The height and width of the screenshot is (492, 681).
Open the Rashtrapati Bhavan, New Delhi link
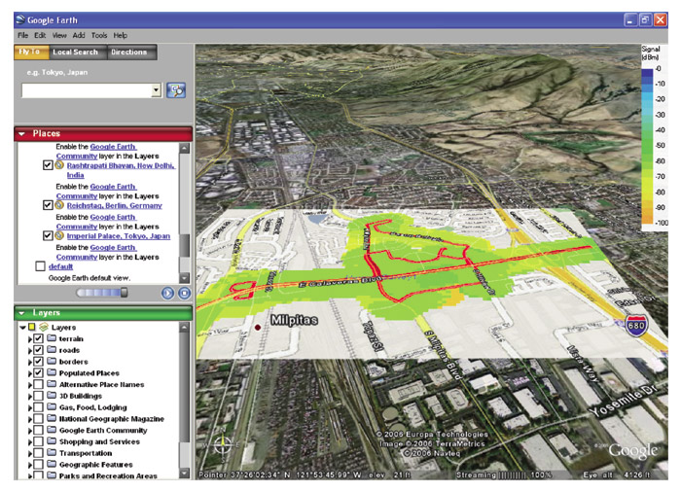point(122,170)
